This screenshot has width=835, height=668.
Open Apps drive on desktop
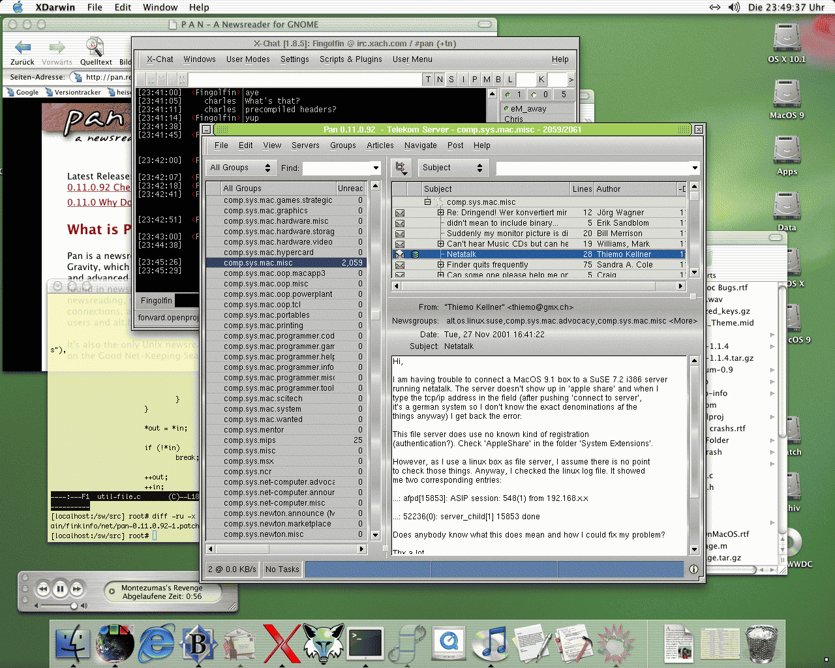(x=787, y=156)
